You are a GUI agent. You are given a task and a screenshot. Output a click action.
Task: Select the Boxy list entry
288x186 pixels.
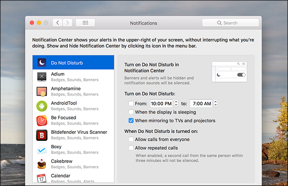(x=73, y=149)
